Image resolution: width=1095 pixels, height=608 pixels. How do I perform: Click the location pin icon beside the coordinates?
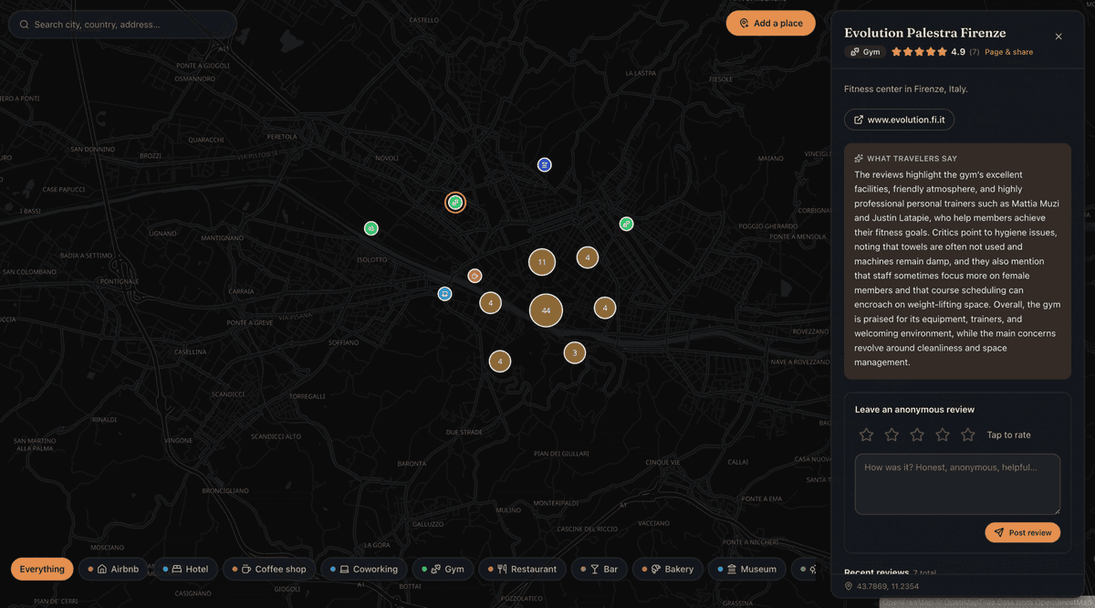(849, 586)
